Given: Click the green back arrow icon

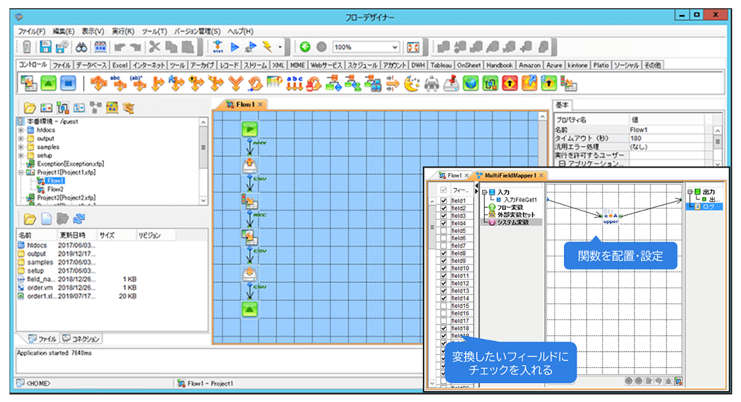Looking at the screenshot, I should pyautogui.click(x=305, y=47).
